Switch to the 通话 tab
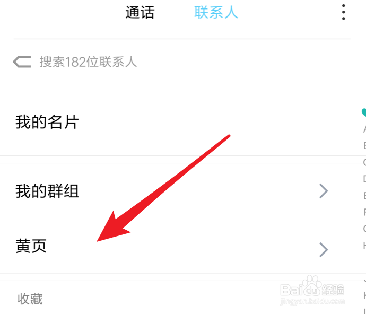The image size is (366, 314). (140, 12)
